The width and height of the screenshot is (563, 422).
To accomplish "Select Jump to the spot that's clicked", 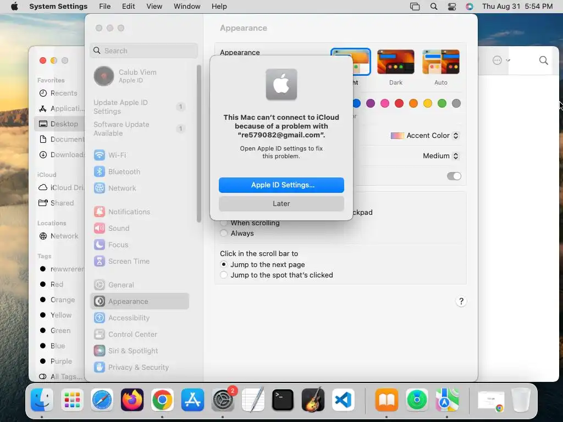I will point(224,275).
